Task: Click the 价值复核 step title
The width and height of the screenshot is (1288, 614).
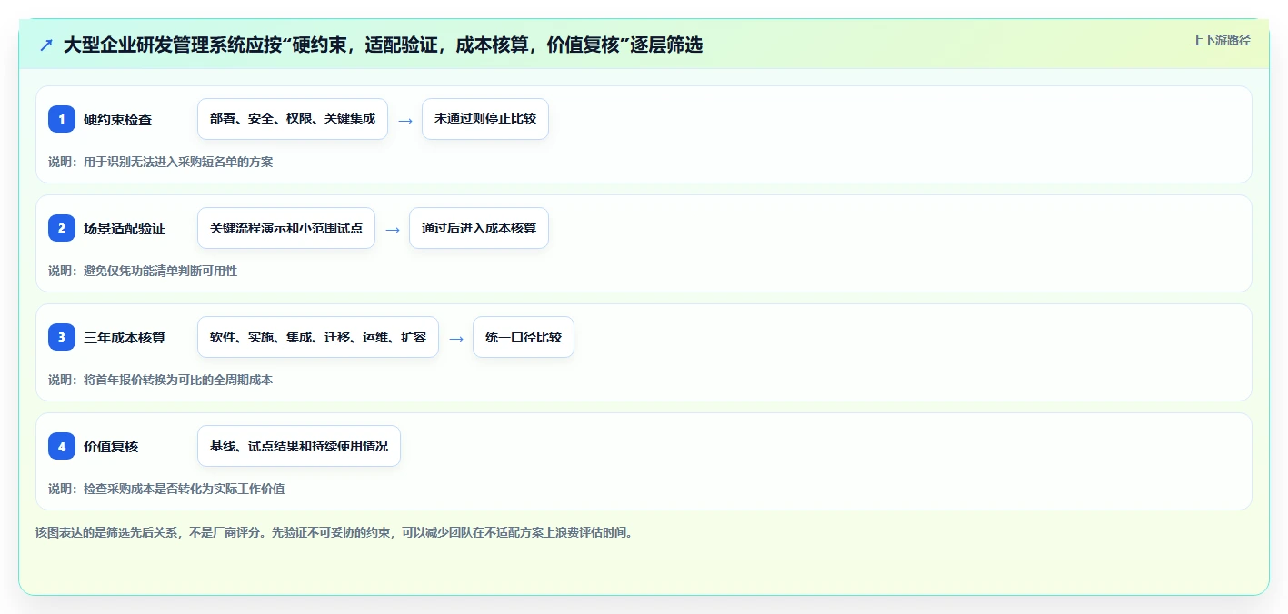Action: pos(111,447)
